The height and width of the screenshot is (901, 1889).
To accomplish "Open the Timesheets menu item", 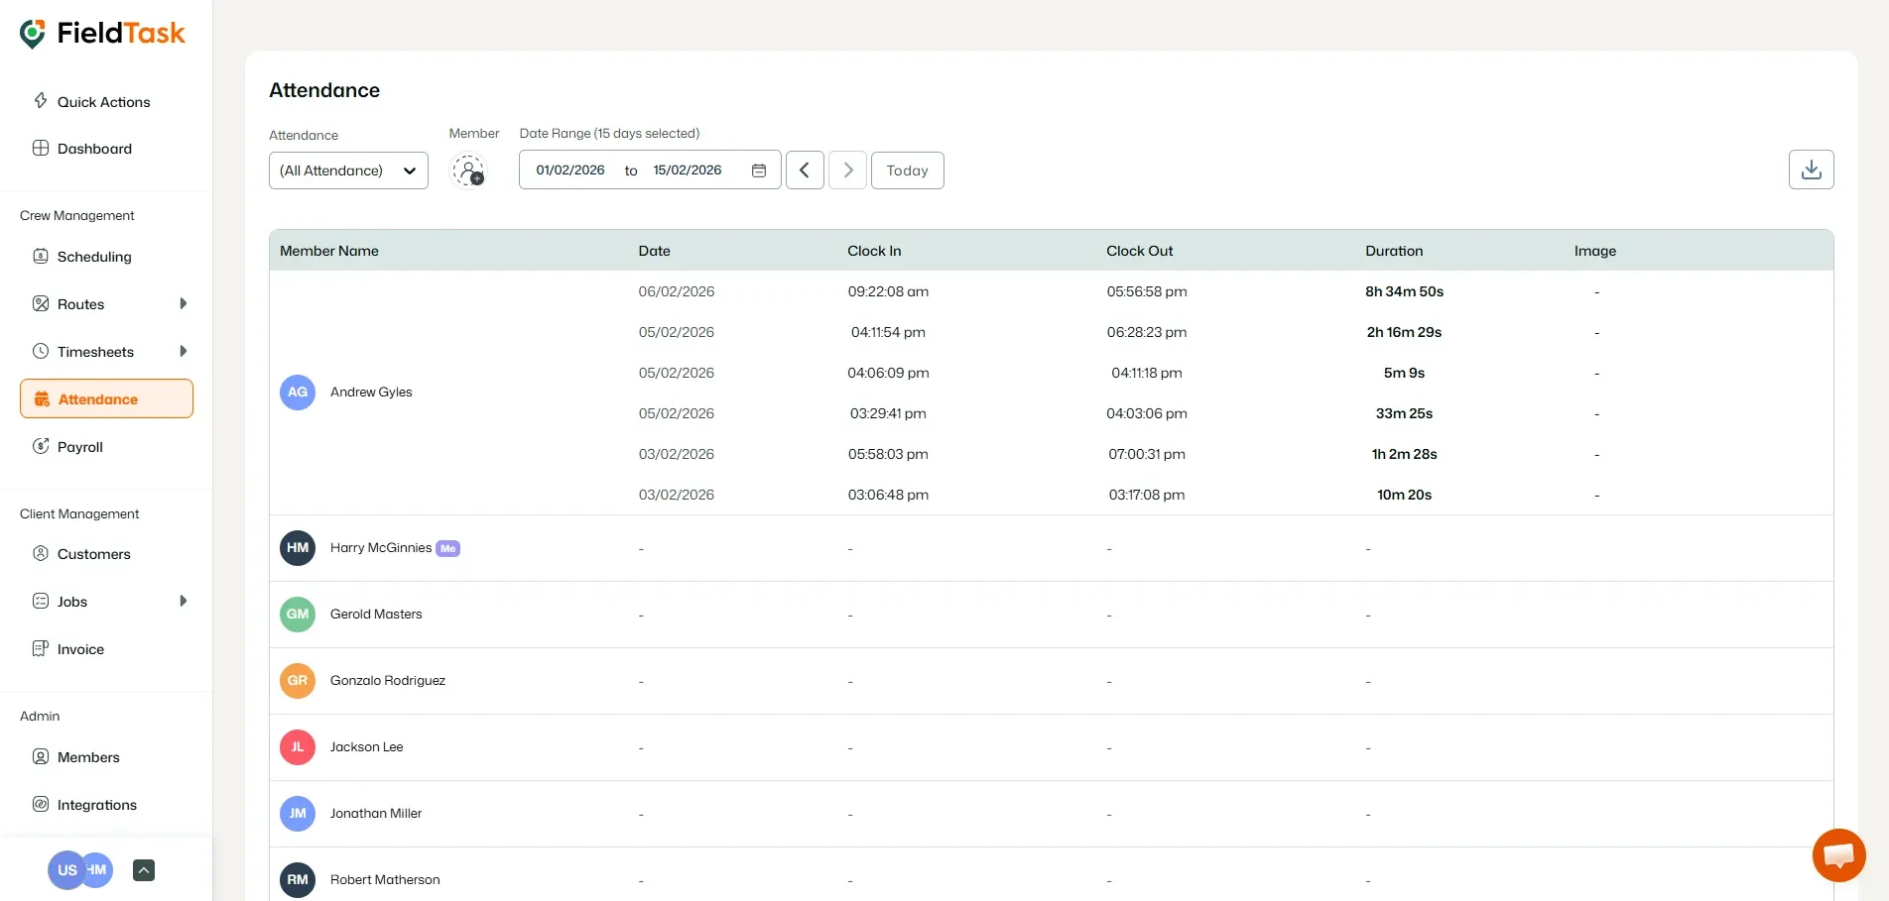I will (95, 352).
